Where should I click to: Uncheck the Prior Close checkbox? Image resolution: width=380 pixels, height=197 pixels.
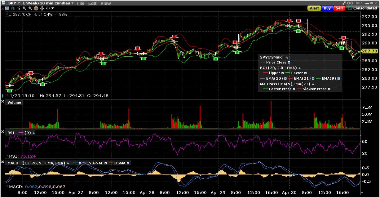tap(289, 63)
